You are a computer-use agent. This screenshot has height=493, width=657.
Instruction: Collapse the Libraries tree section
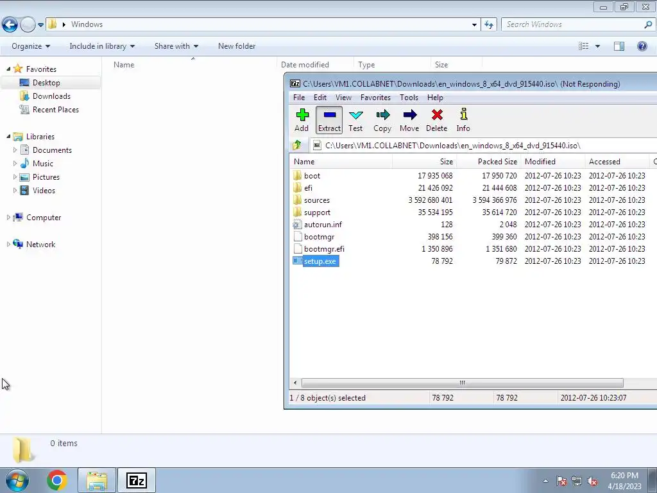pyautogui.click(x=8, y=136)
